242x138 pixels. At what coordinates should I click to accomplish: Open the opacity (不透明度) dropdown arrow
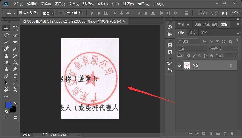click(237, 49)
